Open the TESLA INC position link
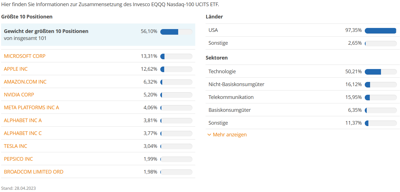400x192 pixels. pos(15,146)
